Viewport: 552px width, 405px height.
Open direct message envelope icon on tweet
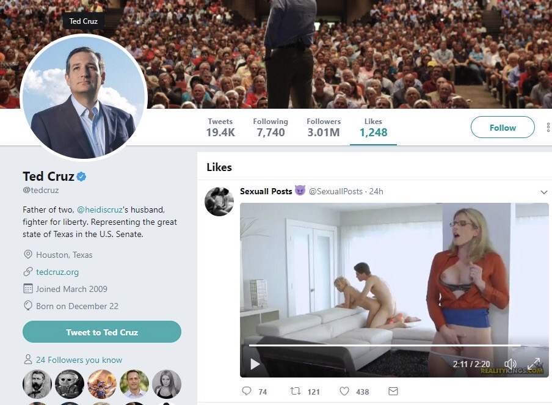(x=393, y=391)
